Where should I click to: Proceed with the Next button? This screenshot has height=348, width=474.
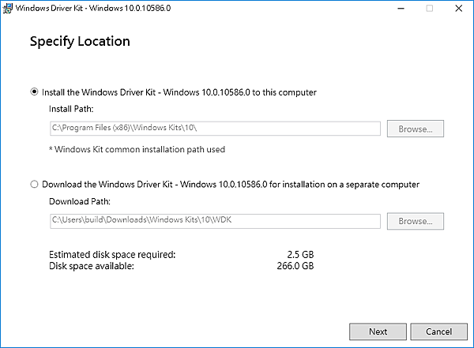click(x=378, y=331)
